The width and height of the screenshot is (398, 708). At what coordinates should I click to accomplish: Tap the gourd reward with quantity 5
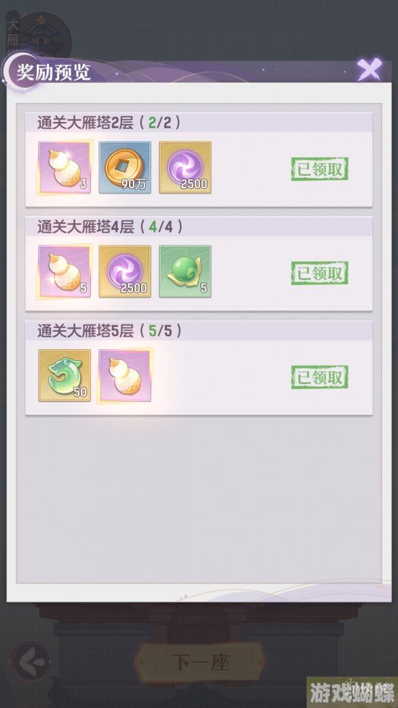tap(65, 271)
